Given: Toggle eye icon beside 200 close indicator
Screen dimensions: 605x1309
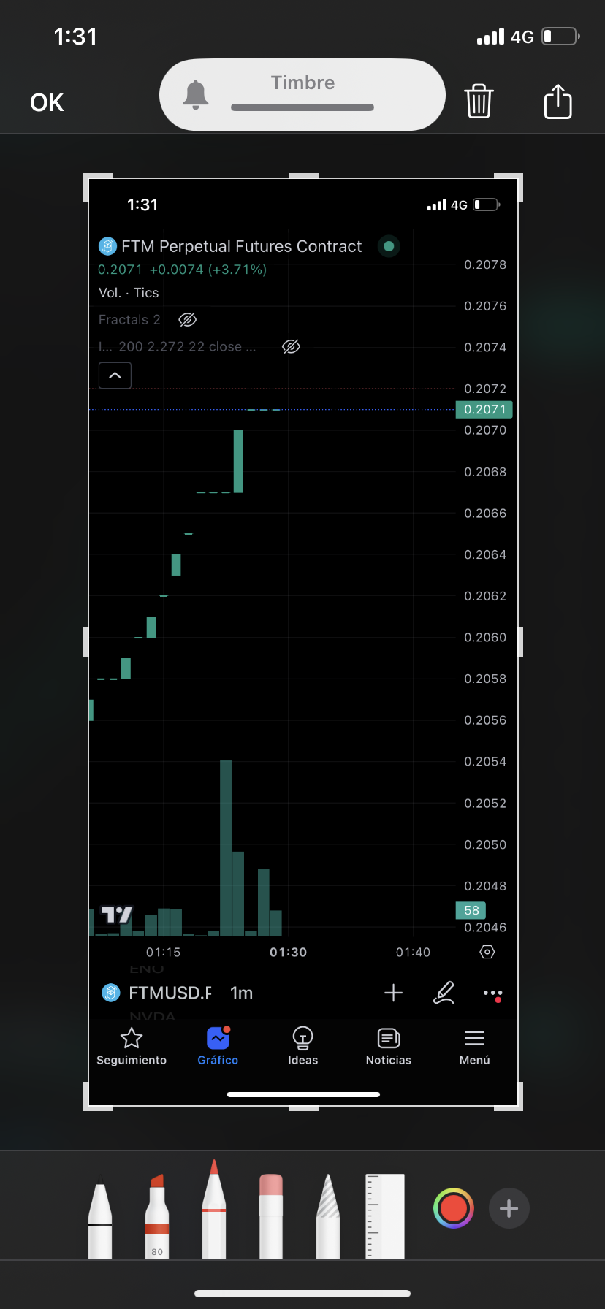Looking at the screenshot, I should pos(291,347).
